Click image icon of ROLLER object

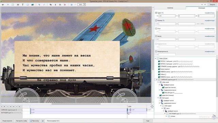click(x=163, y=93)
